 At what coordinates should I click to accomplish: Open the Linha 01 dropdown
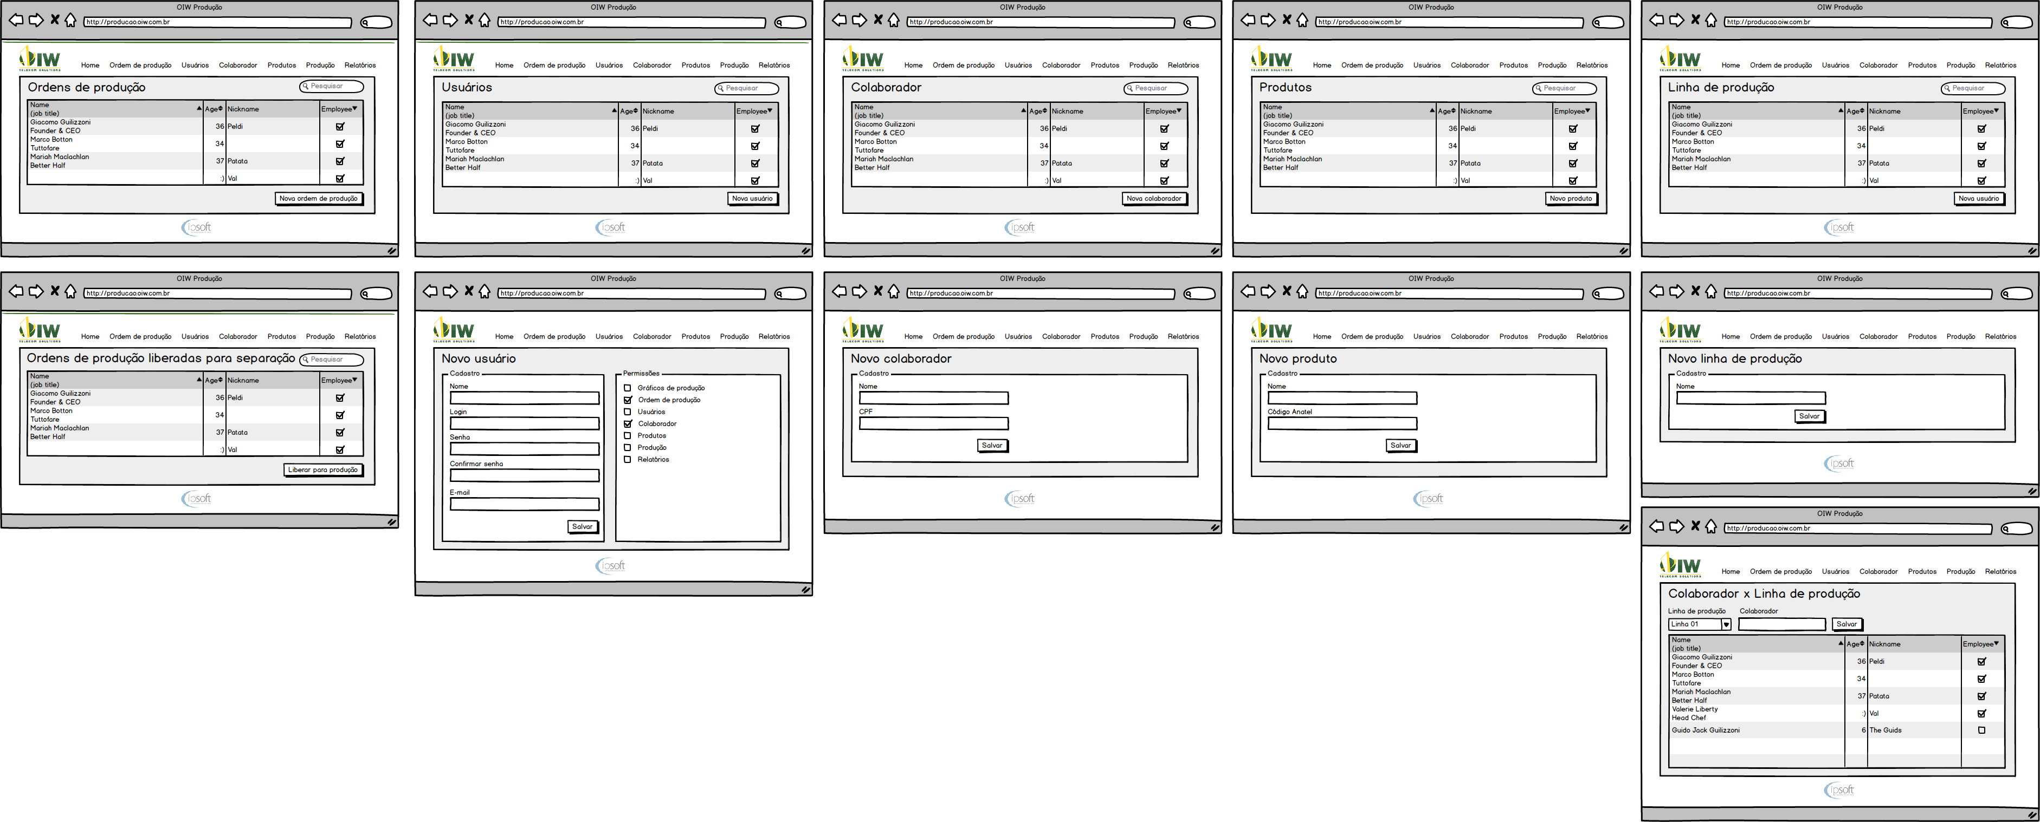[x=1726, y=625]
